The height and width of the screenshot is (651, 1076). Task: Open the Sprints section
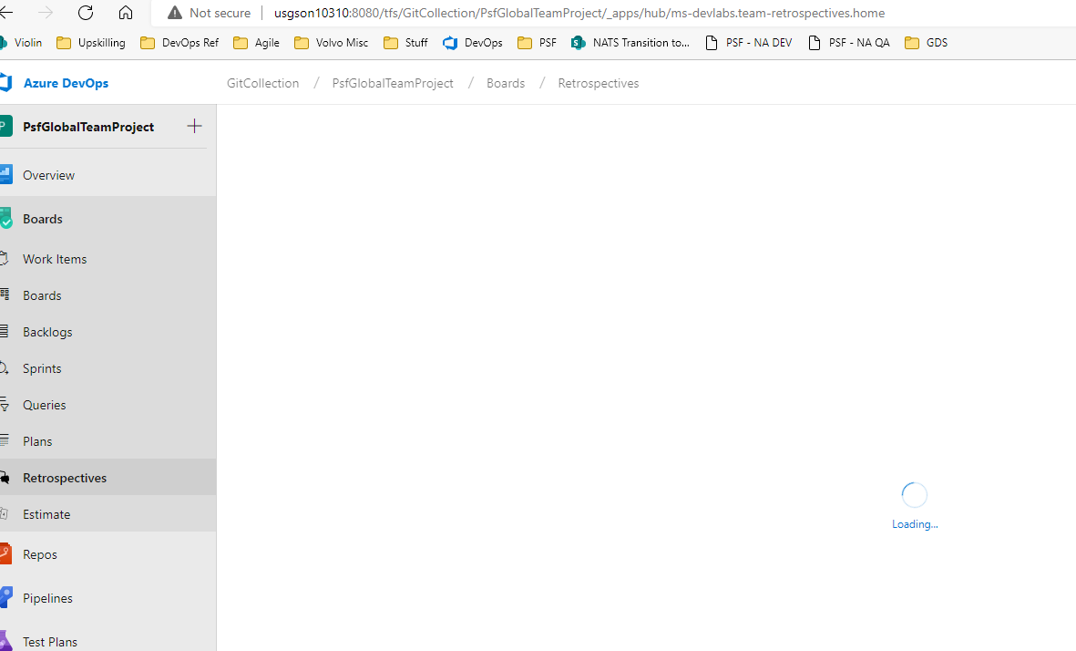coord(43,367)
